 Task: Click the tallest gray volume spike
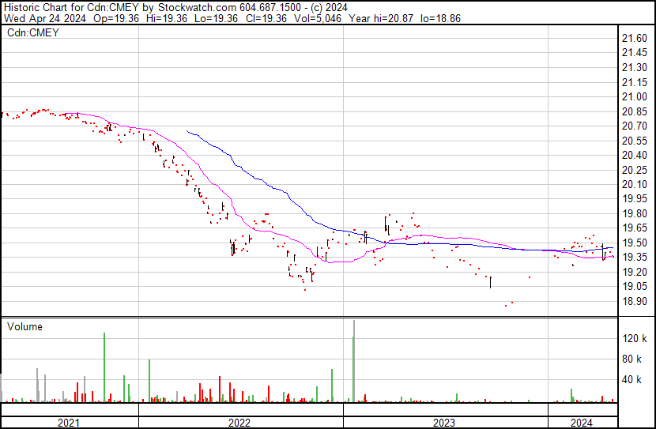click(x=354, y=356)
